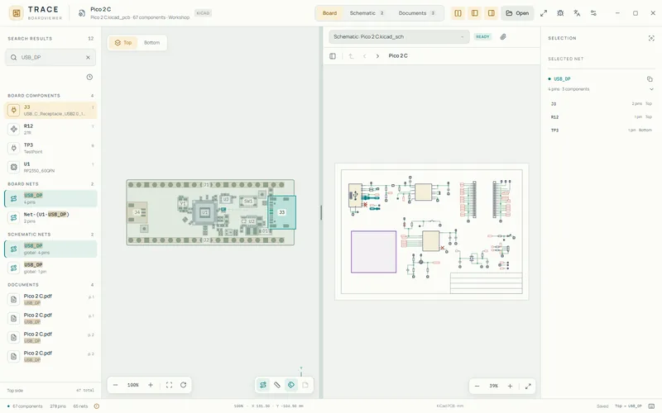Open the Schematic file dropdown
The width and height of the screenshot is (662, 413).
pos(399,36)
